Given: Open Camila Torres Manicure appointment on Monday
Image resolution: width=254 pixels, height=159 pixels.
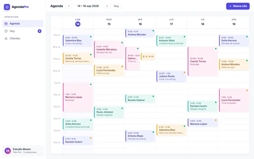Looking at the screenshot, I should point(78,58).
